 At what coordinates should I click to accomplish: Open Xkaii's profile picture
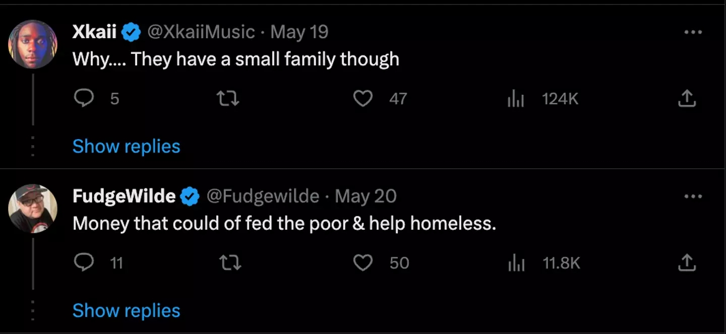pos(33,44)
